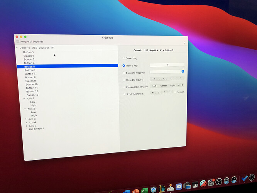This screenshot has width=257, height=193.
Task: Select up arrow in Scroll the mouse
Action: click(x=164, y=92)
